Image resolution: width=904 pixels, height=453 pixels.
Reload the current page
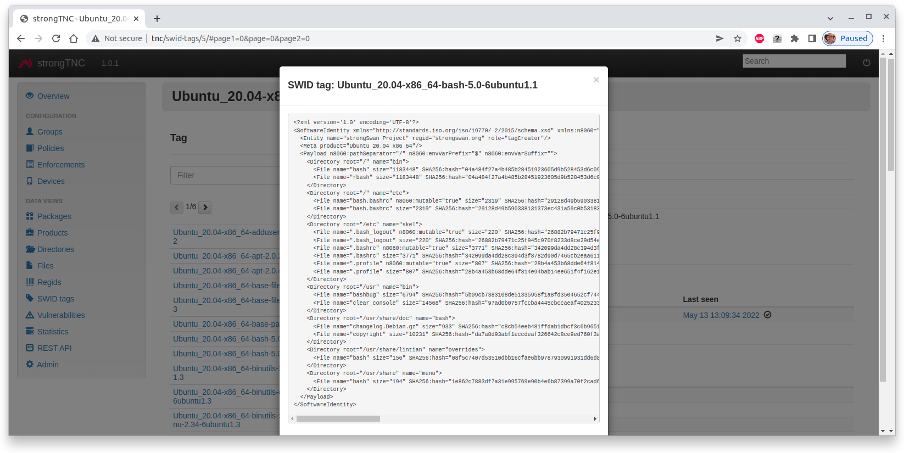pyautogui.click(x=56, y=38)
